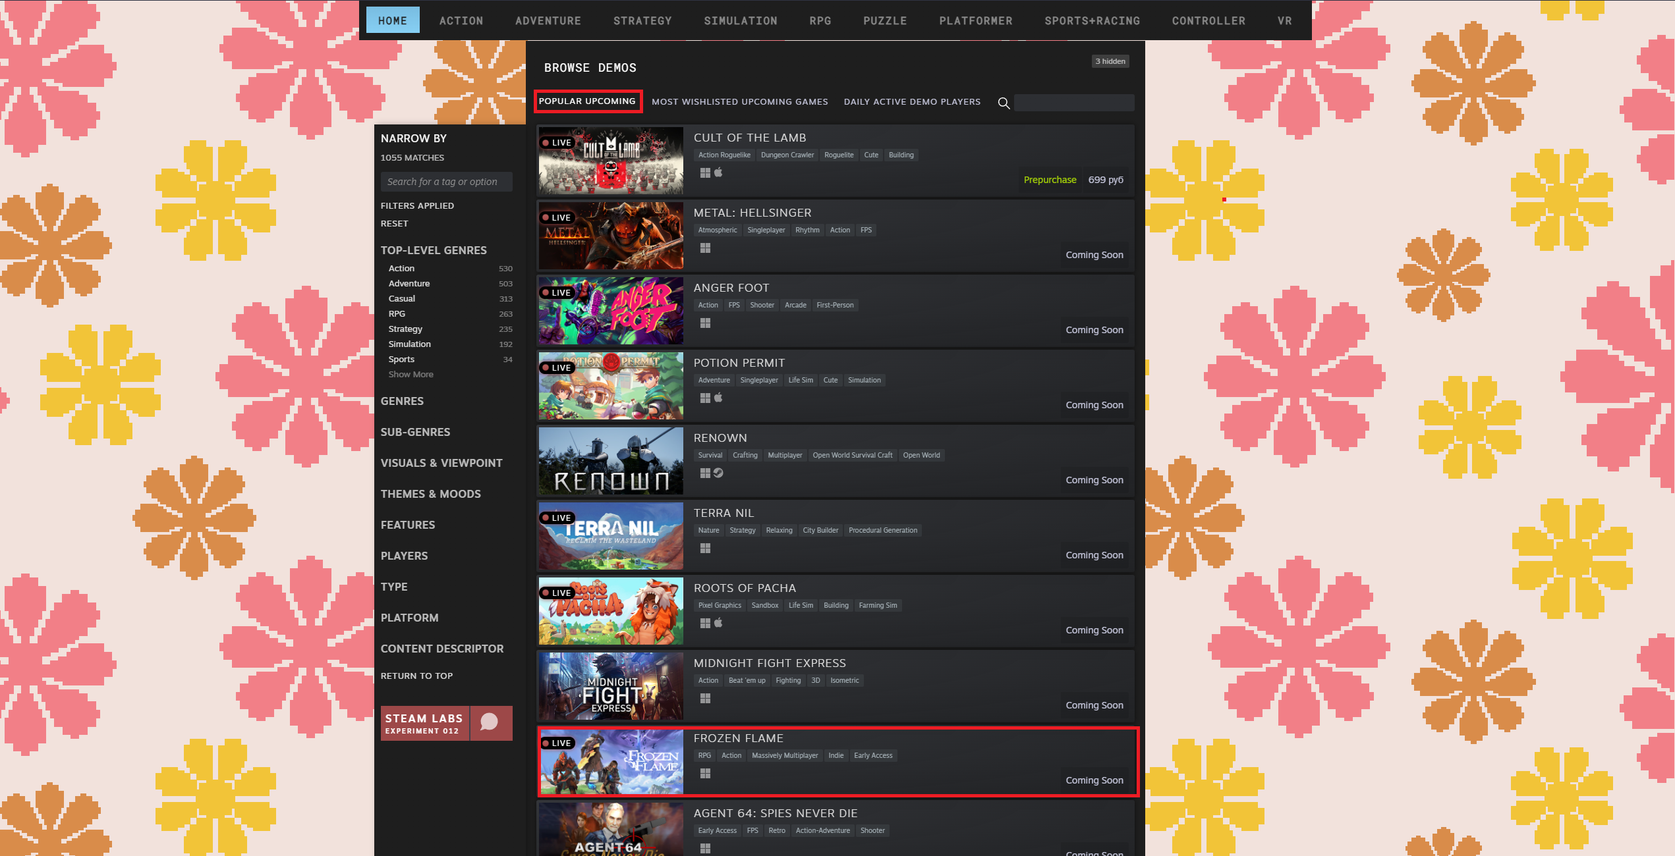Image resolution: width=1675 pixels, height=856 pixels.
Task: Click the demo search text field
Action: (1073, 103)
